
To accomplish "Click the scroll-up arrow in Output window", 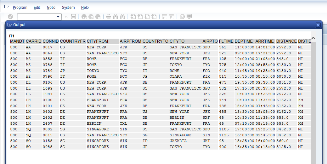I will 313,39.
